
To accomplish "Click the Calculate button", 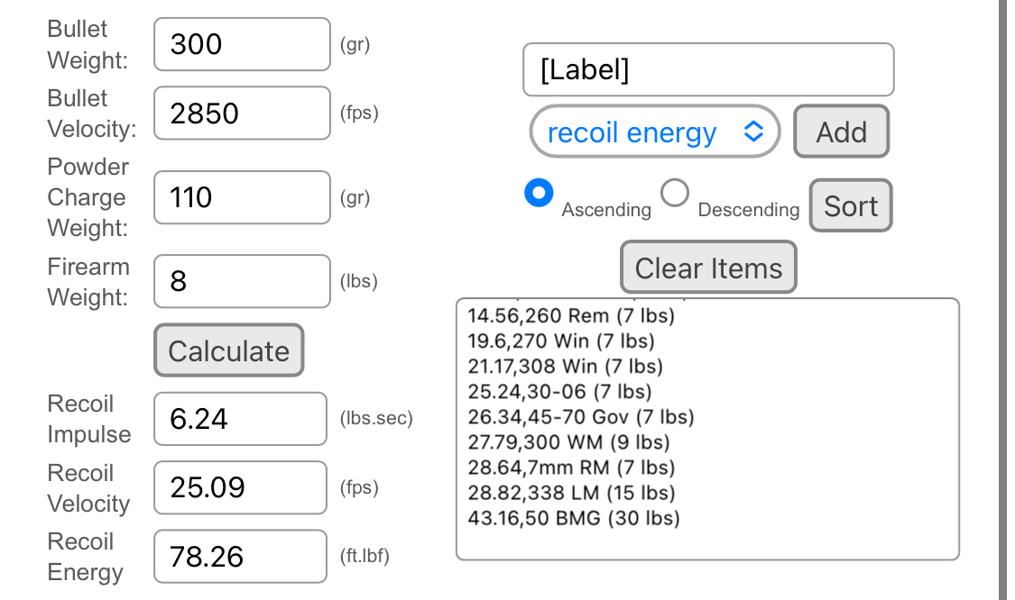I will pos(229,350).
